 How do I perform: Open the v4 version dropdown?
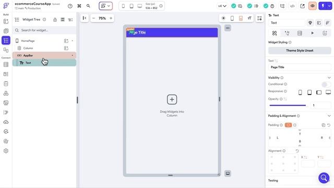222,6
